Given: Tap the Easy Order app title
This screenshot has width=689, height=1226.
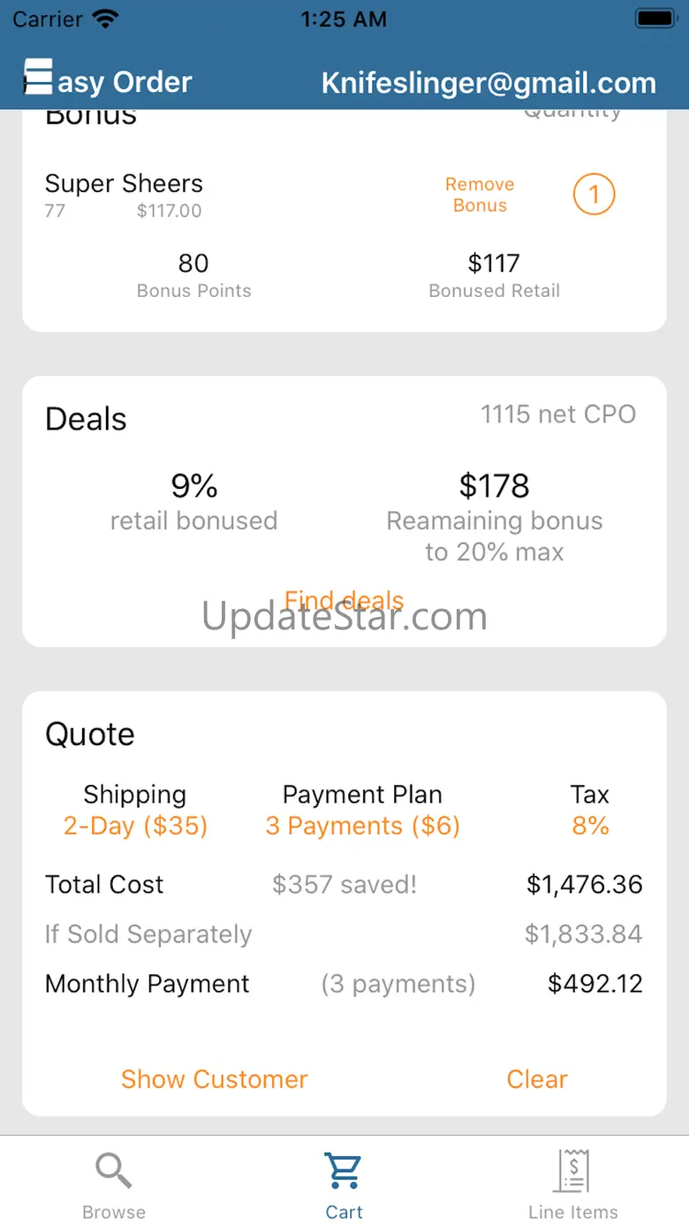Looking at the screenshot, I should (125, 82).
